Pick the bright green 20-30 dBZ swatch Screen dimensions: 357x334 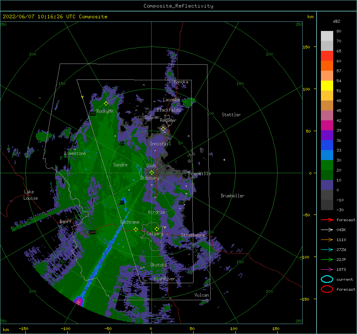point(327,165)
